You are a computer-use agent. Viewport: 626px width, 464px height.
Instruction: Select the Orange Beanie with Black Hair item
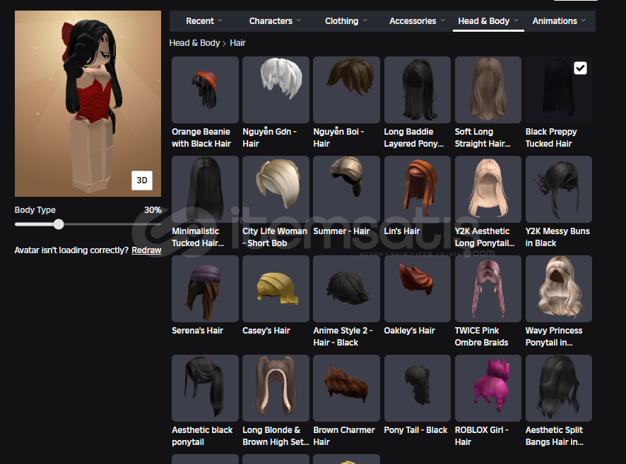point(205,90)
